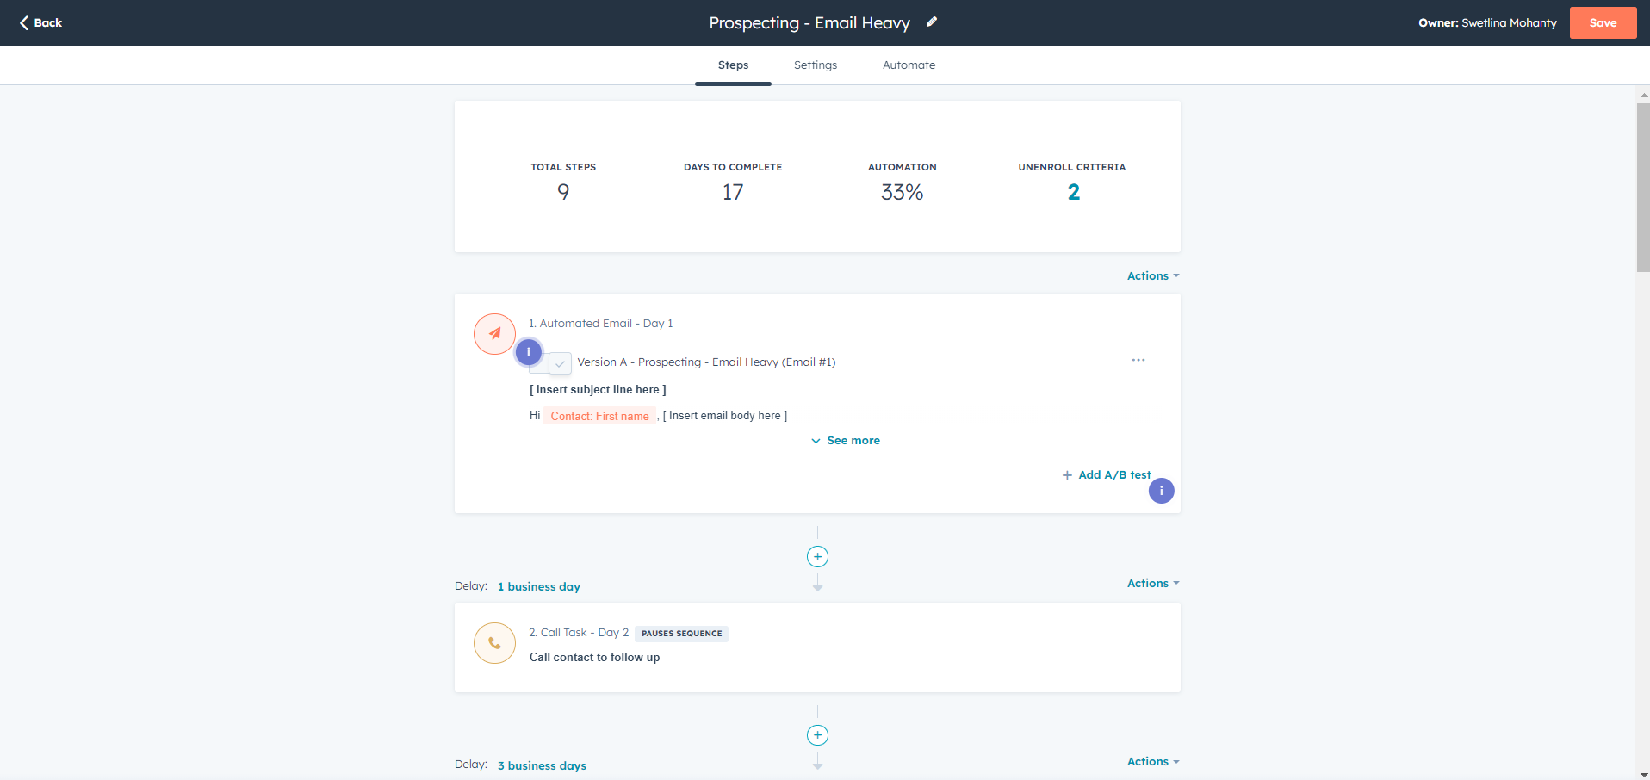This screenshot has height=780, width=1650.
Task: Switch to the Automate tab
Action: [x=909, y=65]
